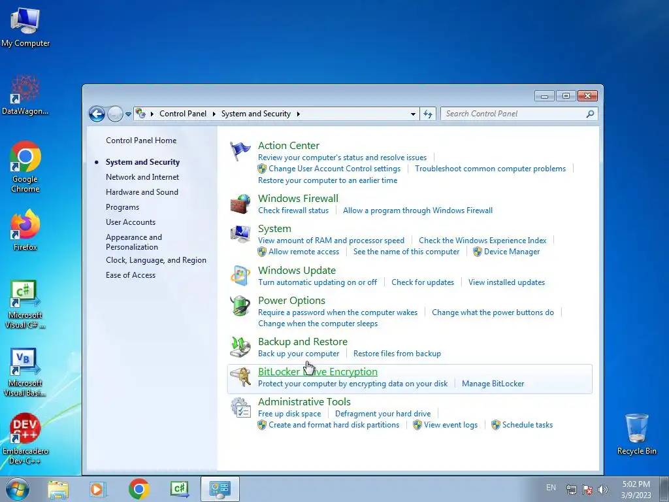Go back with the Back arrow button
Viewport: 669px width, 502px height.
(97, 114)
